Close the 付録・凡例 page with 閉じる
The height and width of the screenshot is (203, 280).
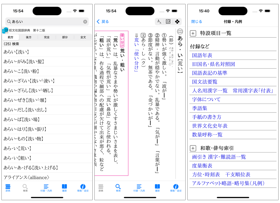pyautogui.click(x=197, y=22)
